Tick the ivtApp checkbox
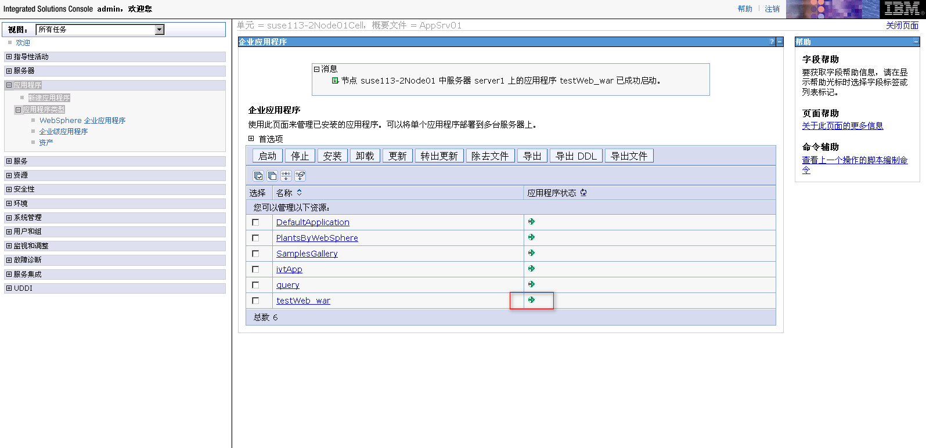Viewport: 926px width, 448px height. pyautogui.click(x=255, y=269)
